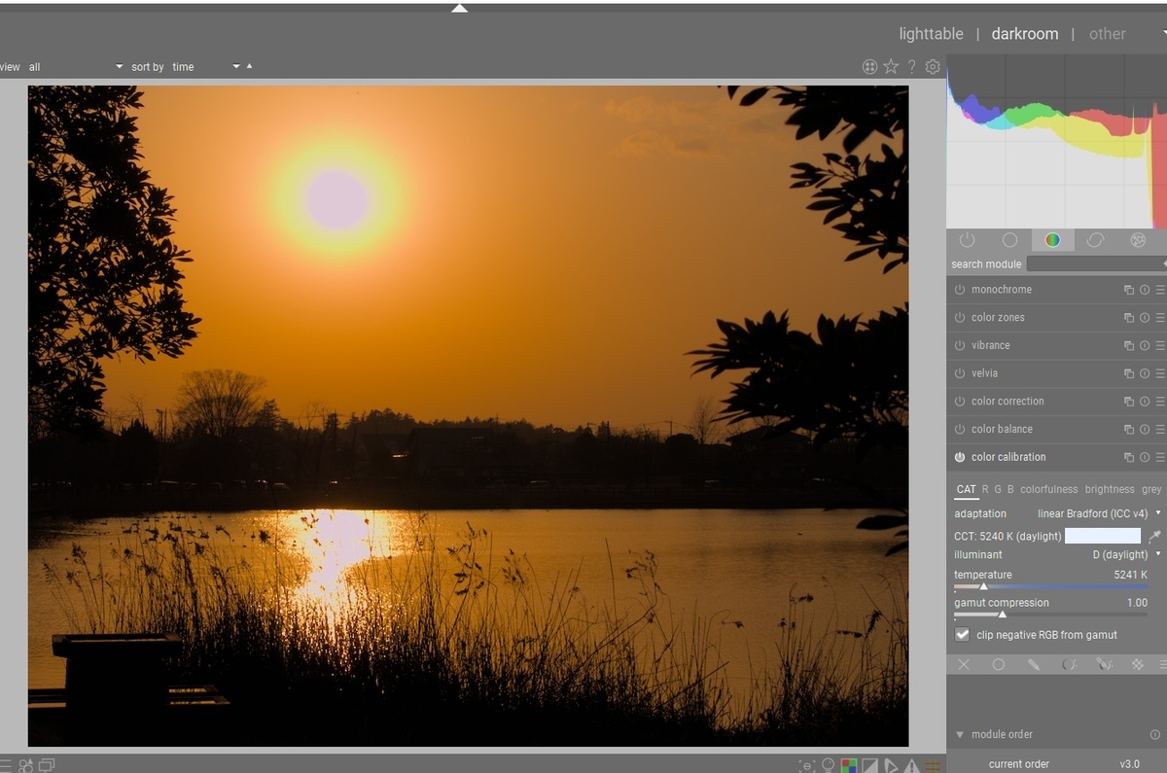
Task: Reset parameters of the monochrome module
Action: click(x=1145, y=290)
